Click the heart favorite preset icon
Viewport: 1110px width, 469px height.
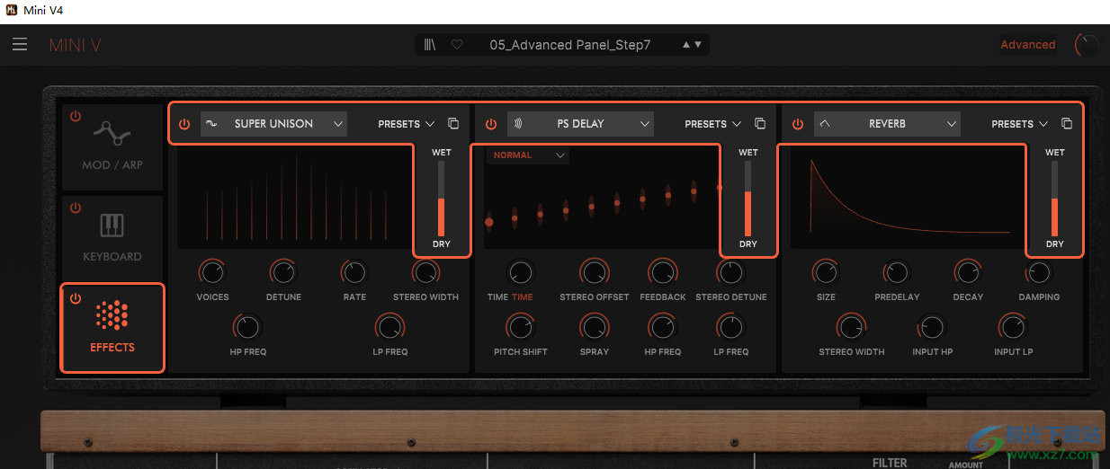coord(457,45)
